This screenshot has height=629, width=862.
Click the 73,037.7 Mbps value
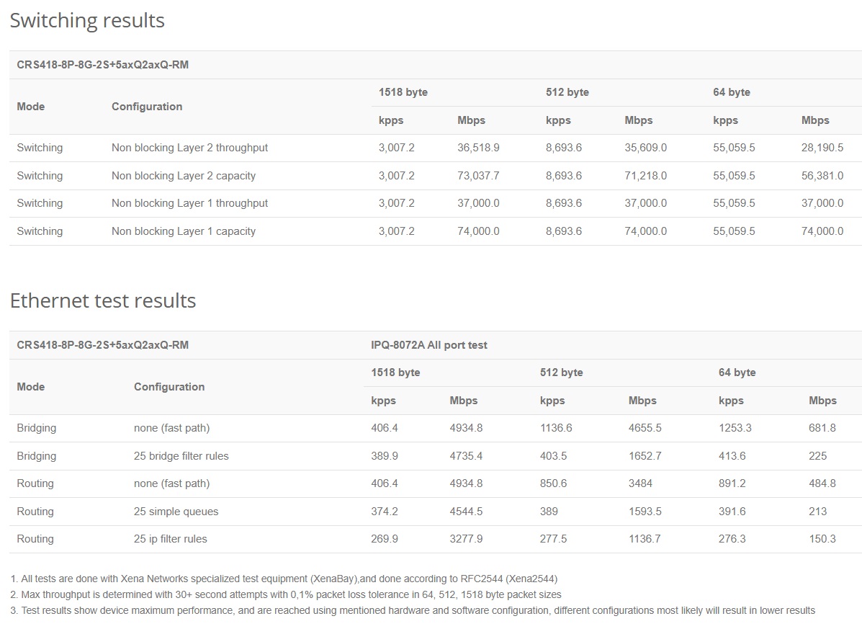pyautogui.click(x=478, y=176)
